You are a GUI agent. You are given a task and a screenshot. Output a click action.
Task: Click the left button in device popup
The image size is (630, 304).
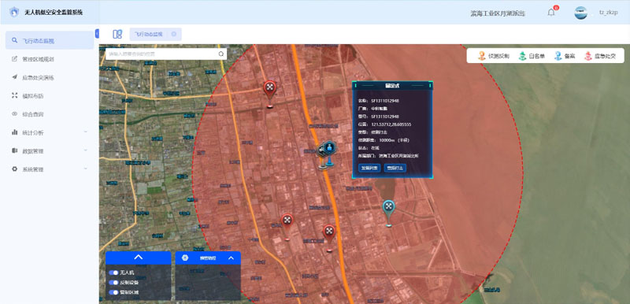pyautogui.click(x=369, y=168)
